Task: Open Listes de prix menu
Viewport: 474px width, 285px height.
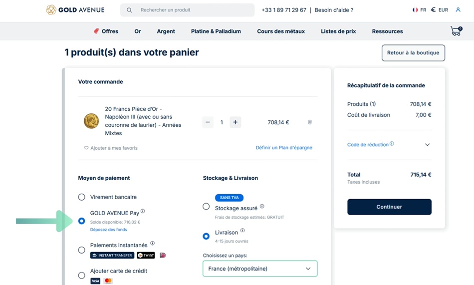Action: pyautogui.click(x=338, y=31)
